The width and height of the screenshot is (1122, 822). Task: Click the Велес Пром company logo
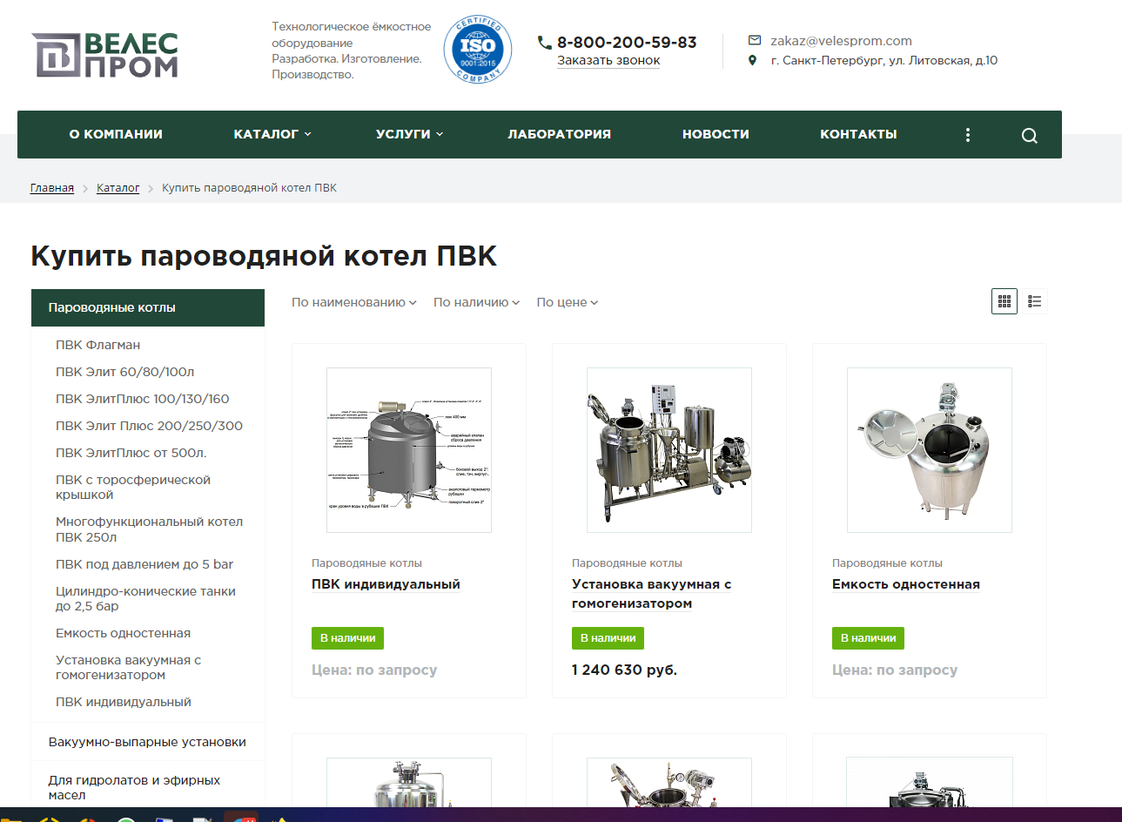pos(104,55)
